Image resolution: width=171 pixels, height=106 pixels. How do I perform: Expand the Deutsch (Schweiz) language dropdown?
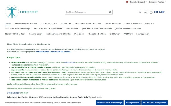click(138, 2)
